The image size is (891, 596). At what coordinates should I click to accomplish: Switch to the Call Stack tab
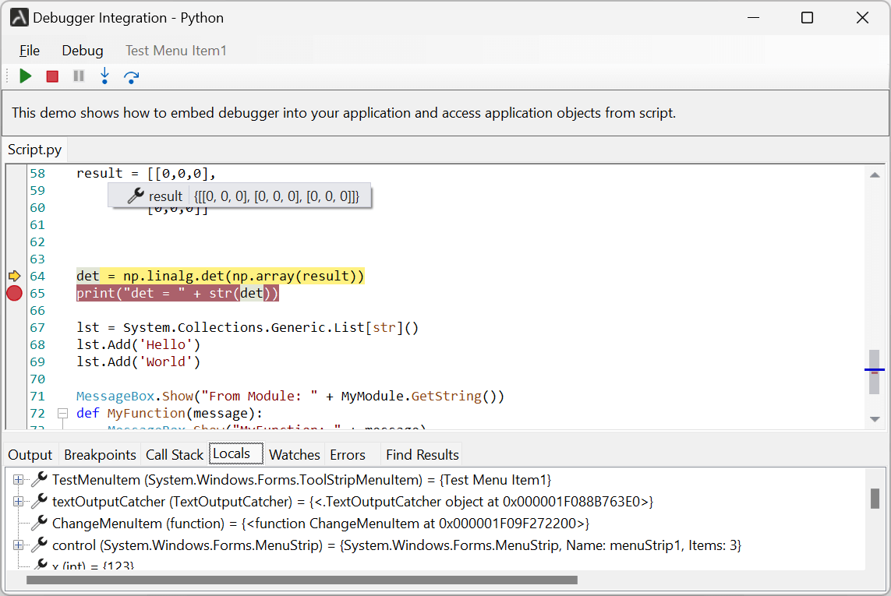(175, 454)
